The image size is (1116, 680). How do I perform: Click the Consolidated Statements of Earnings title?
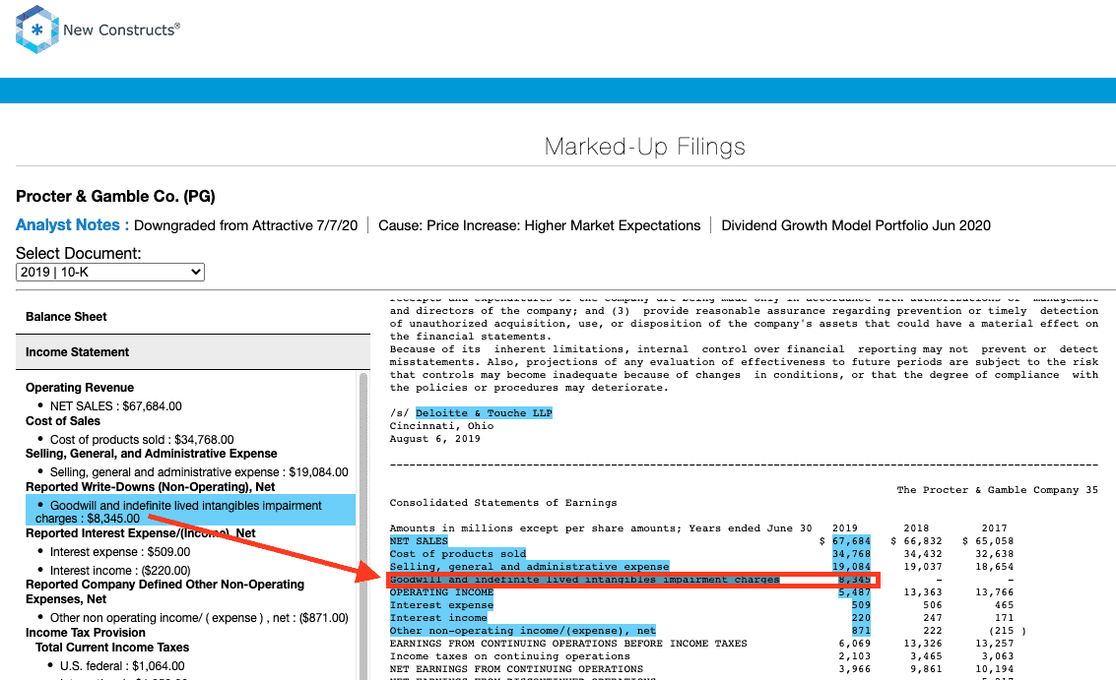click(503, 503)
